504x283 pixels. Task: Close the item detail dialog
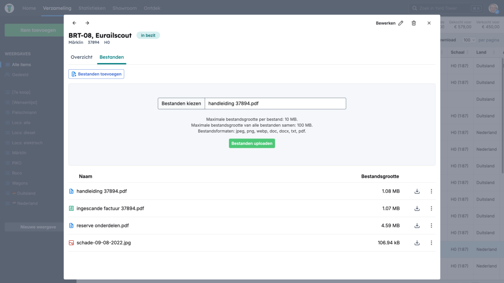(429, 23)
